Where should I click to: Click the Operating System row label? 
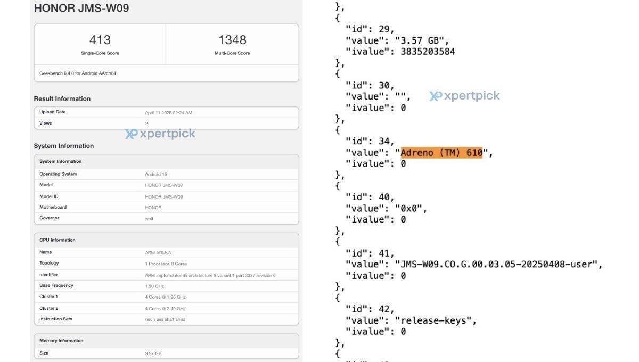point(58,174)
